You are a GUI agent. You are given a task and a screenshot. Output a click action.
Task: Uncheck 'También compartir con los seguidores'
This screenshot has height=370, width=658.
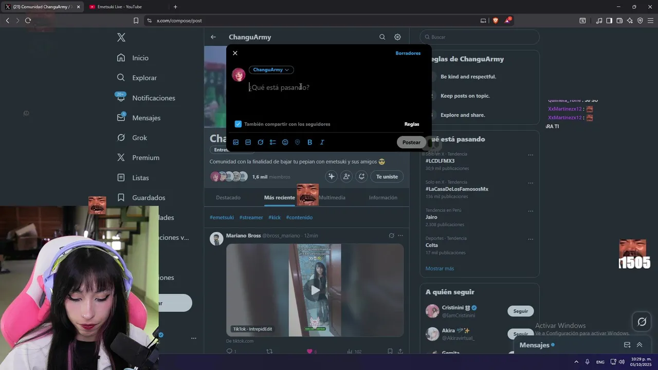pos(238,124)
